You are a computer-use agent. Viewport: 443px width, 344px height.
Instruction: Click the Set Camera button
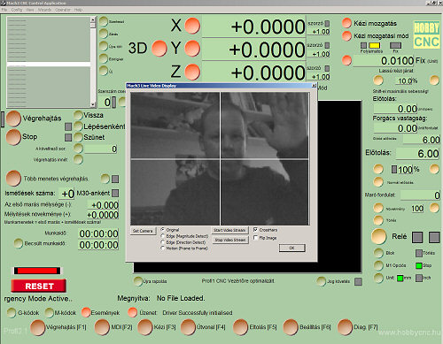(x=143, y=231)
